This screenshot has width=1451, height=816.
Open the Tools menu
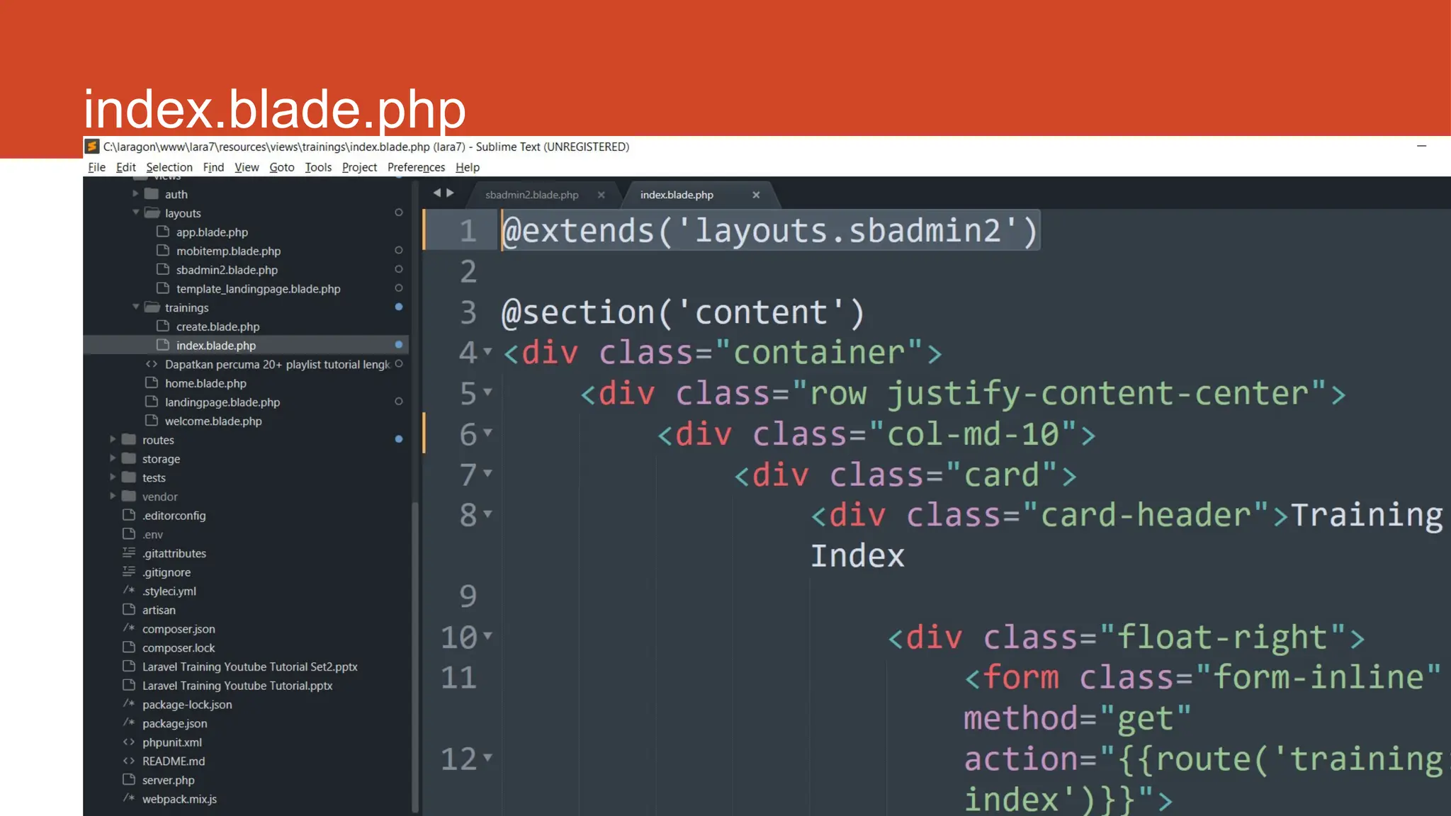tap(318, 167)
